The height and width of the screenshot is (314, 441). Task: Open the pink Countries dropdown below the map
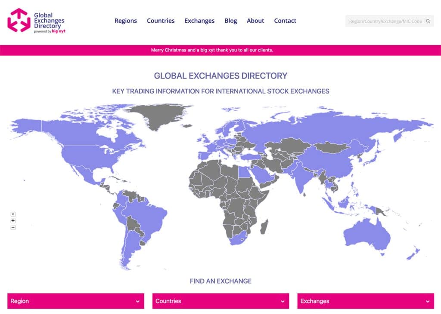(x=220, y=301)
